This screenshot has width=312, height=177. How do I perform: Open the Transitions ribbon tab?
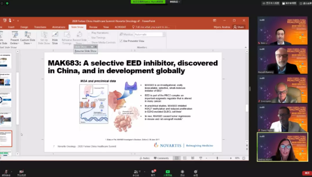coord(40,27)
